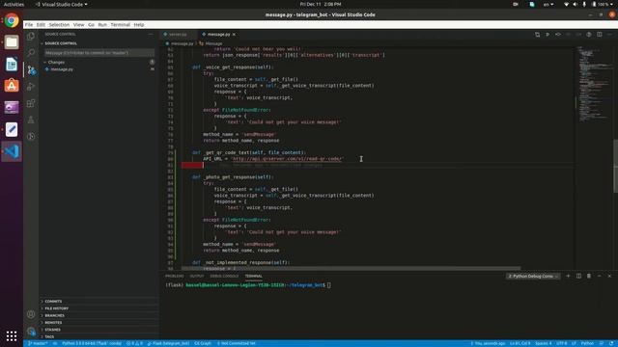Maximize the terminal panel chevron
The image size is (618, 347).
point(599,276)
